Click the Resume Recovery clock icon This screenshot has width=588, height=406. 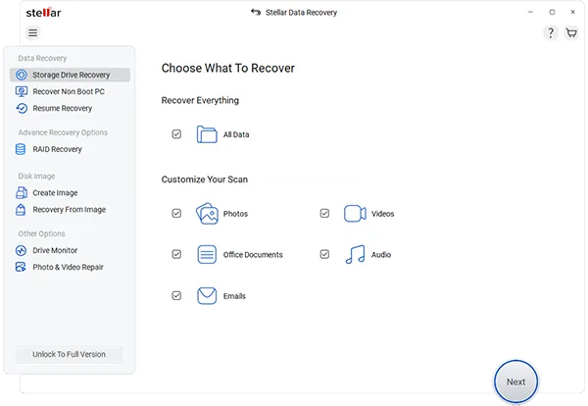click(22, 108)
